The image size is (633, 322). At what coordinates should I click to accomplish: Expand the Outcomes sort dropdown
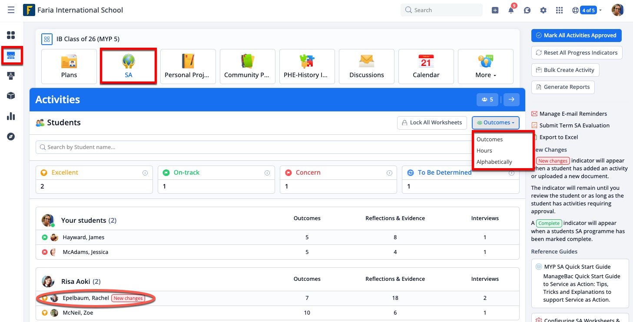495,123
